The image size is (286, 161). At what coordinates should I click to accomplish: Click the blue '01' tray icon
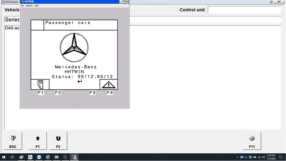pyautogui.click(x=242, y=157)
